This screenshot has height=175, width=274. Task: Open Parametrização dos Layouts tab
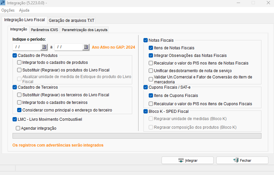tap(85, 30)
